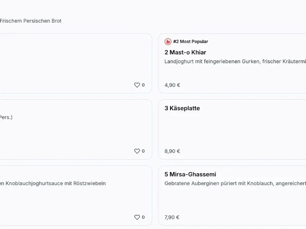Click the like count on the topmost left card
The height and width of the screenshot is (229, 306).
143,85
